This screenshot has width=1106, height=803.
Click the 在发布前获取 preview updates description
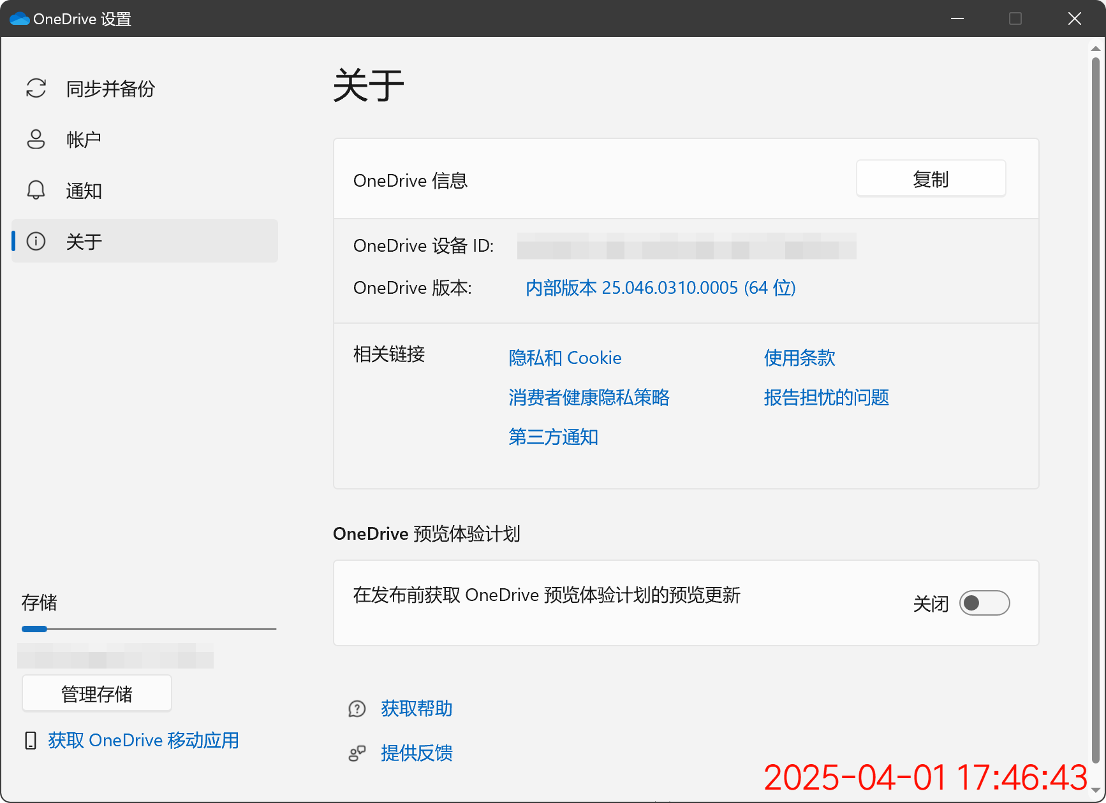coord(547,595)
